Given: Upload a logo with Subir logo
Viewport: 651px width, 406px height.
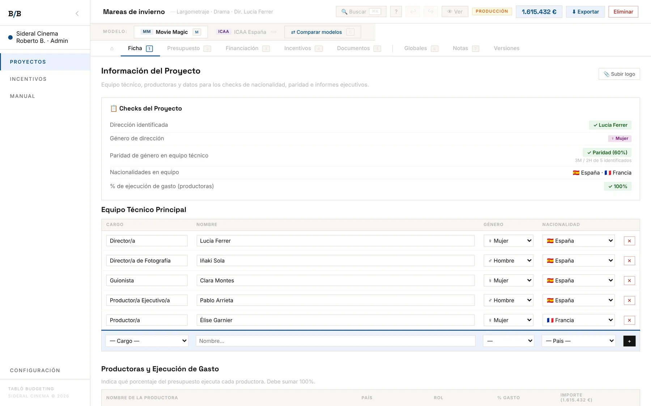Looking at the screenshot, I should click(x=619, y=74).
